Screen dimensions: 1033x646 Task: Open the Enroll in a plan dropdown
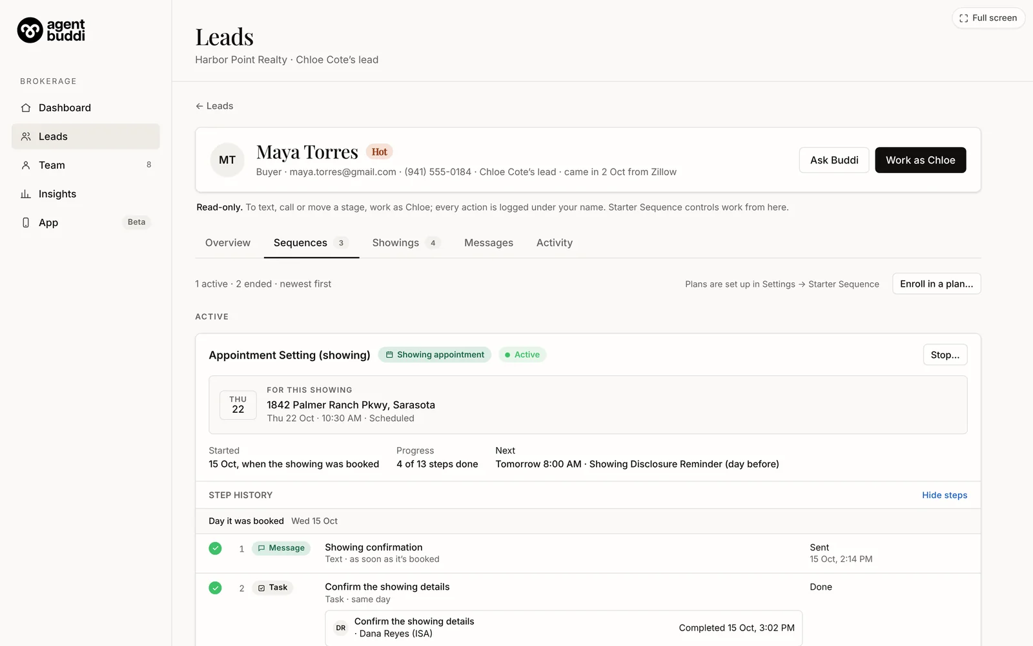point(936,284)
